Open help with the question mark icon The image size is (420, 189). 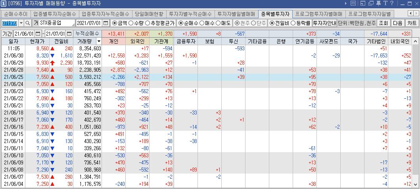coord(391,4)
